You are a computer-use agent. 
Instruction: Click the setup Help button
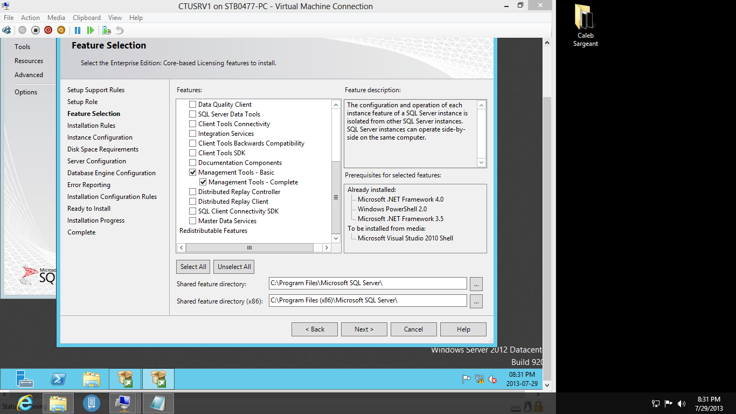(x=463, y=329)
